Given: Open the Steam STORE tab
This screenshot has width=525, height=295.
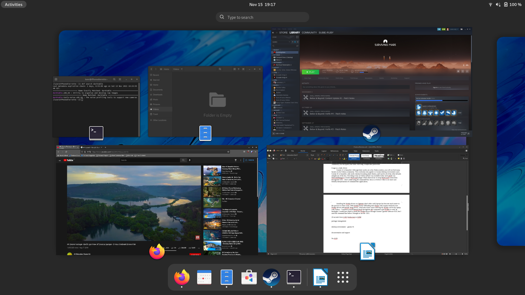Looking at the screenshot, I should 283,33.
